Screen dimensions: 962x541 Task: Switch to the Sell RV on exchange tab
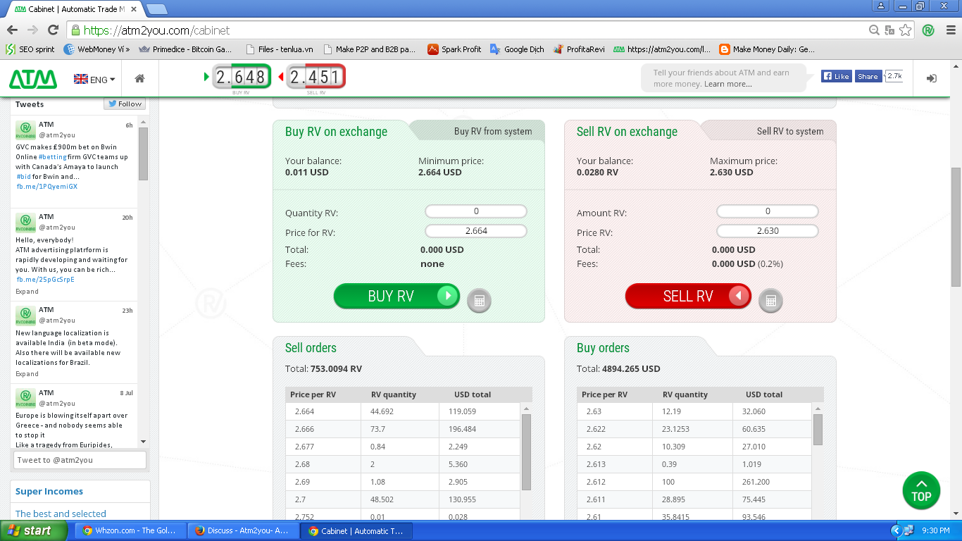627,132
